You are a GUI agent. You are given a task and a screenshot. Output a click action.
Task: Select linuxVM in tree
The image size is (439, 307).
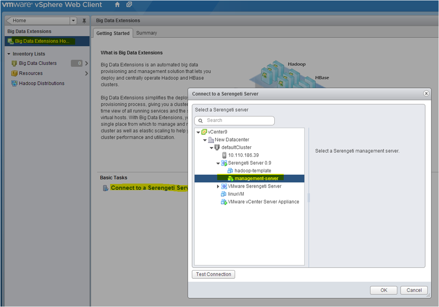tap(236, 194)
